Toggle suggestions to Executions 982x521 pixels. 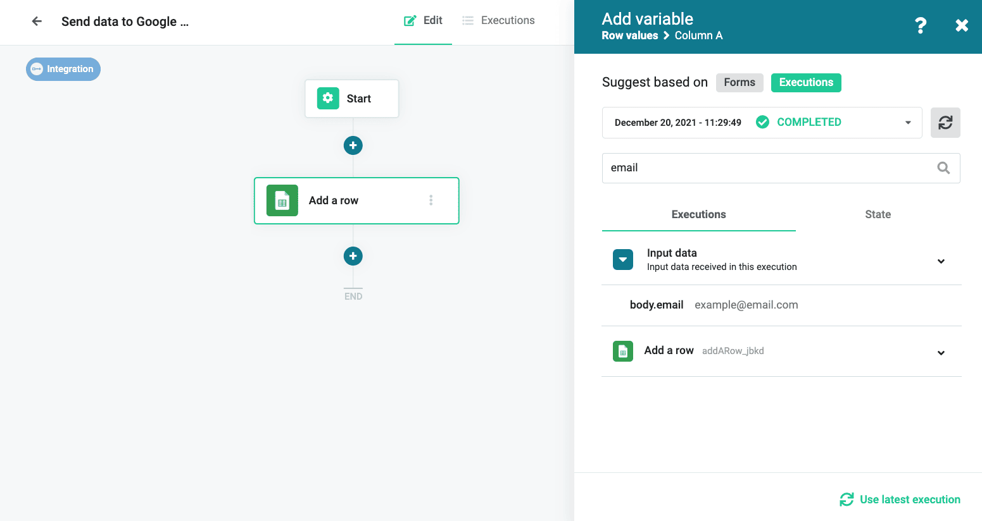pyautogui.click(x=805, y=83)
